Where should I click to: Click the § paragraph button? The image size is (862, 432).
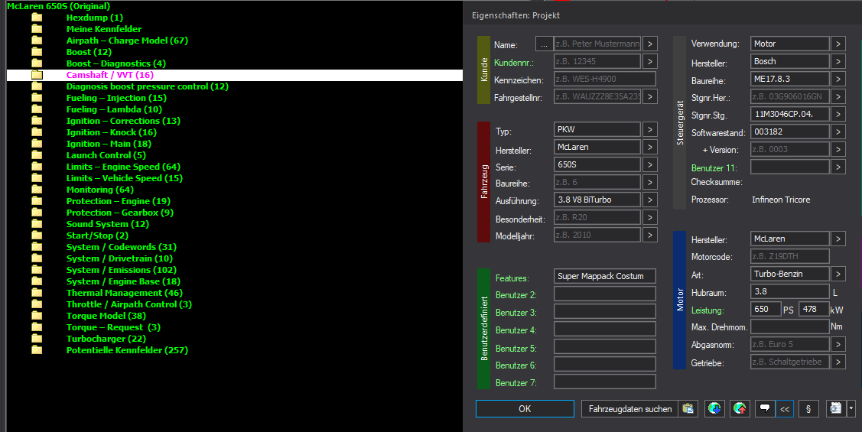point(808,408)
